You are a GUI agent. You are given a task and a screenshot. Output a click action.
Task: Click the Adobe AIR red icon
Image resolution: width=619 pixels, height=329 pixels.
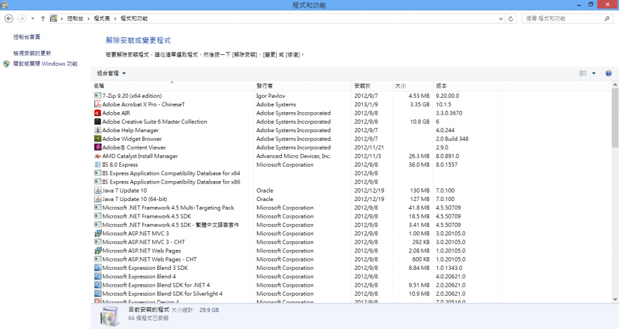click(x=98, y=113)
